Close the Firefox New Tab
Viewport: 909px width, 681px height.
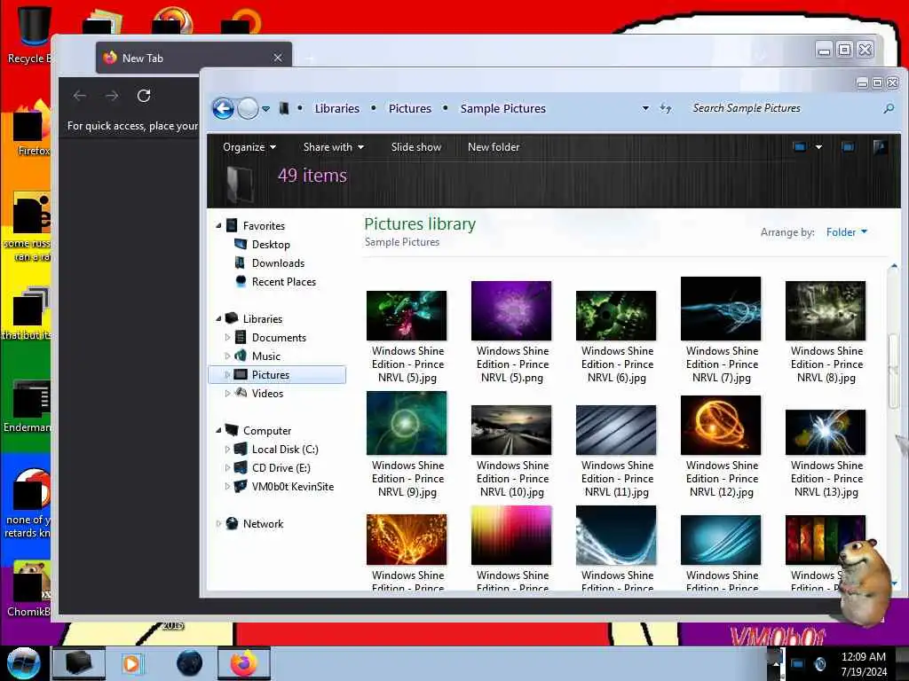point(278,58)
